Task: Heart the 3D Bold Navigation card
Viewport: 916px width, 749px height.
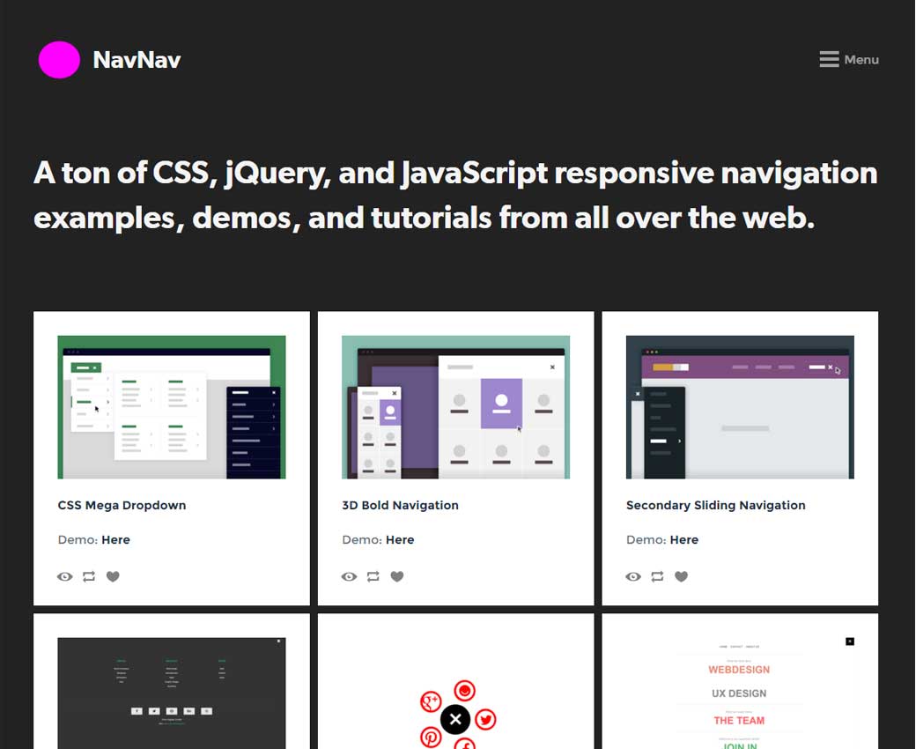Action: coord(397,576)
